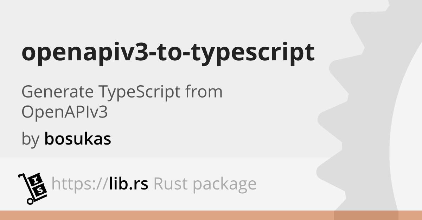Click the darker orange bar segment under gear
Viewport: 422px width, 220px height.
click(x=366, y=215)
